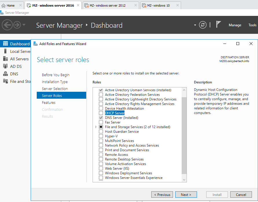Open the Tools menu
Screen dimensions: 258x202
coord(252,25)
